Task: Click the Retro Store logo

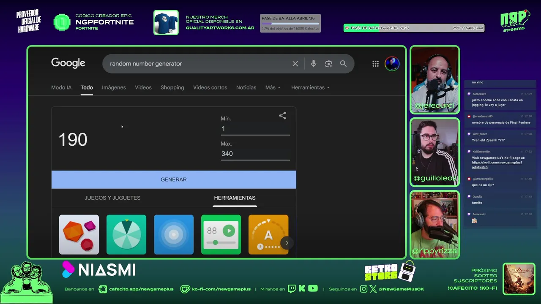Action: tap(389, 272)
